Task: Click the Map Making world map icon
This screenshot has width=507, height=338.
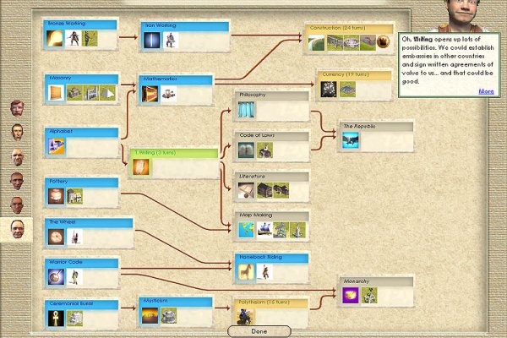Action: pyautogui.click(x=247, y=230)
